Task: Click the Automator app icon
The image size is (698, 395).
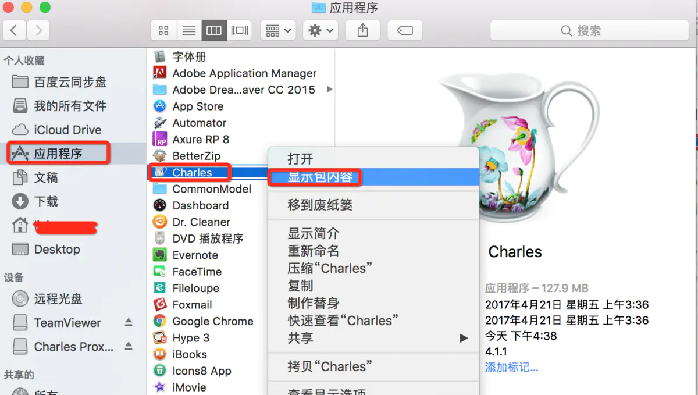Action: 159,123
